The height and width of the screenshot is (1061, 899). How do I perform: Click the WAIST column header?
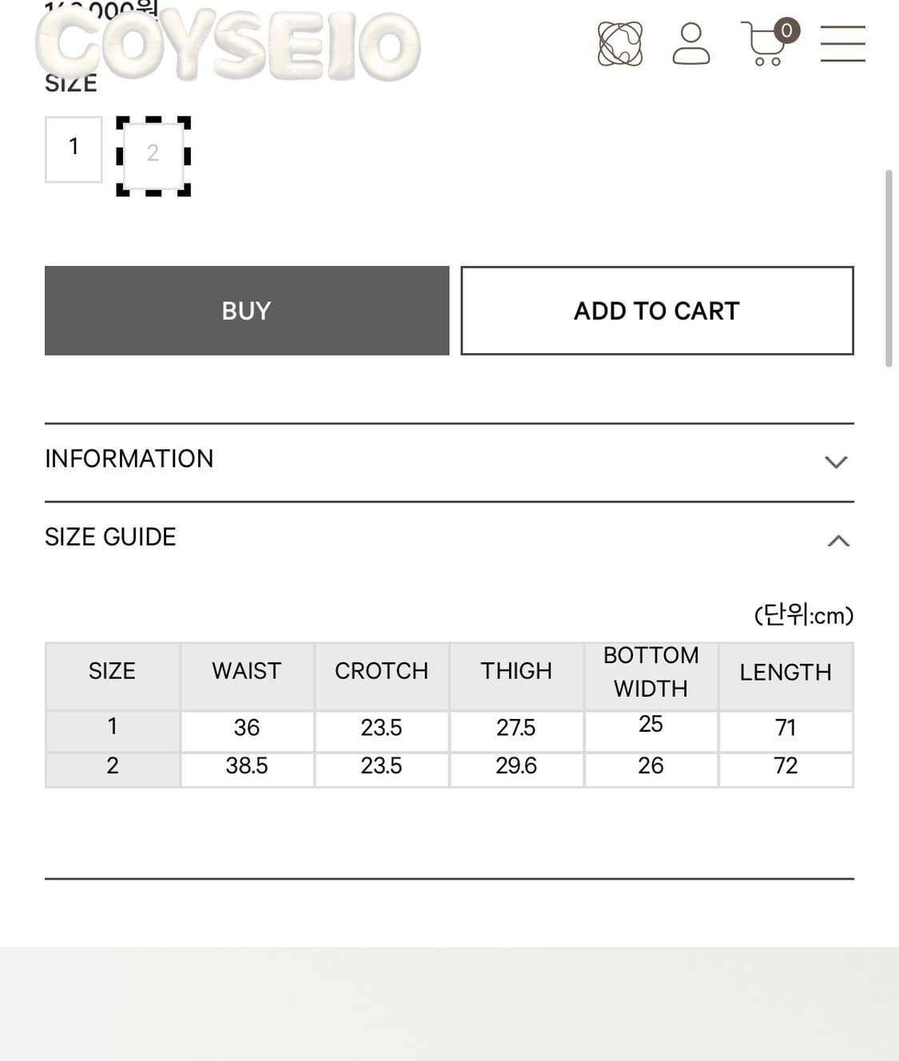pyautogui.click(x=247, y=671)
